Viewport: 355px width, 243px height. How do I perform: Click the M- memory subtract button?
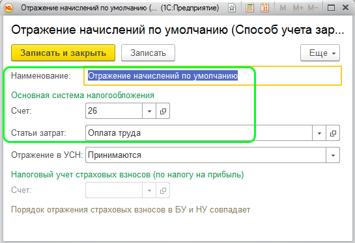pyautogui.click(x=313, y=8)
